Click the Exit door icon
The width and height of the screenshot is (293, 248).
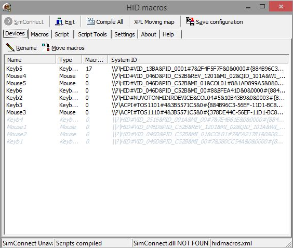point(59,22)
